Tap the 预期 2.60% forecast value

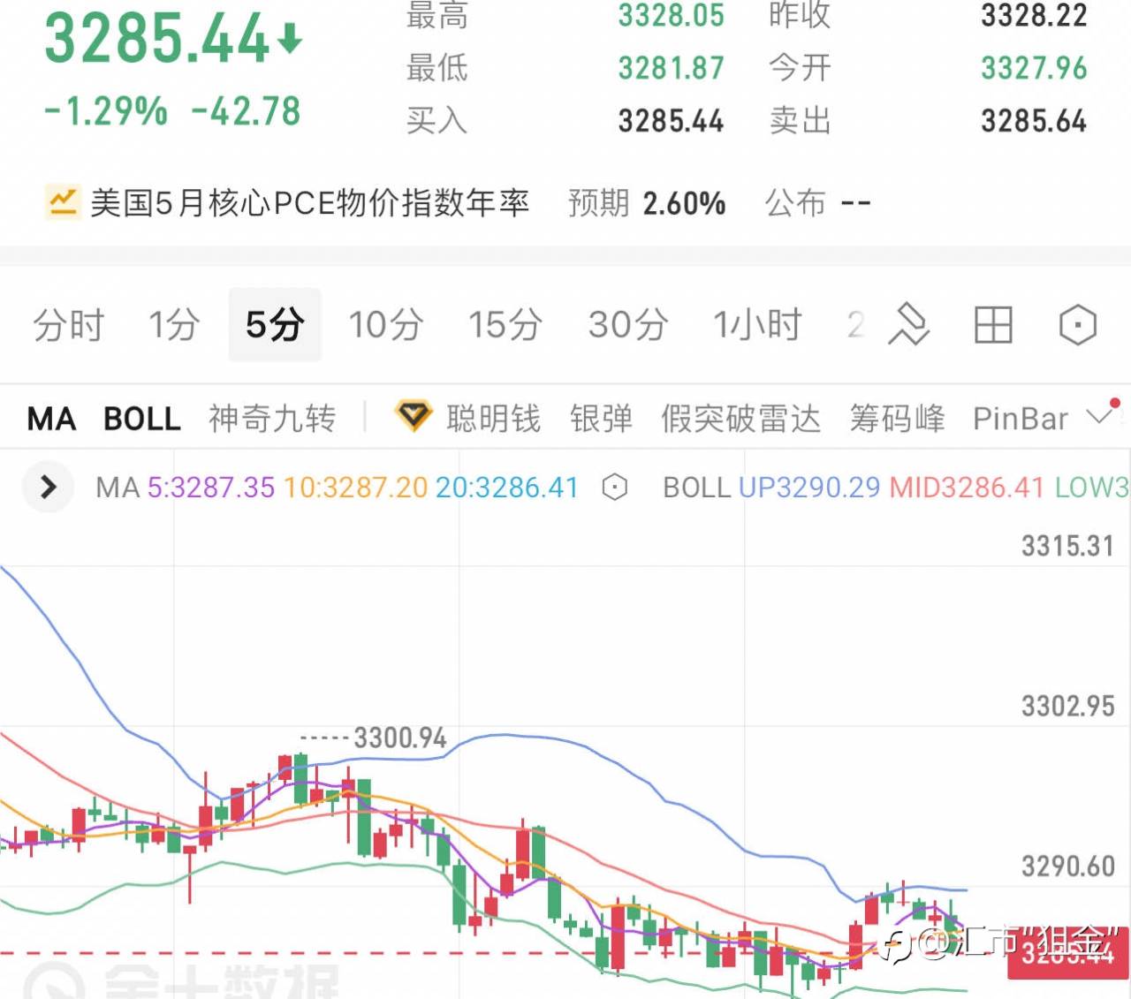(x=684, y=203)
